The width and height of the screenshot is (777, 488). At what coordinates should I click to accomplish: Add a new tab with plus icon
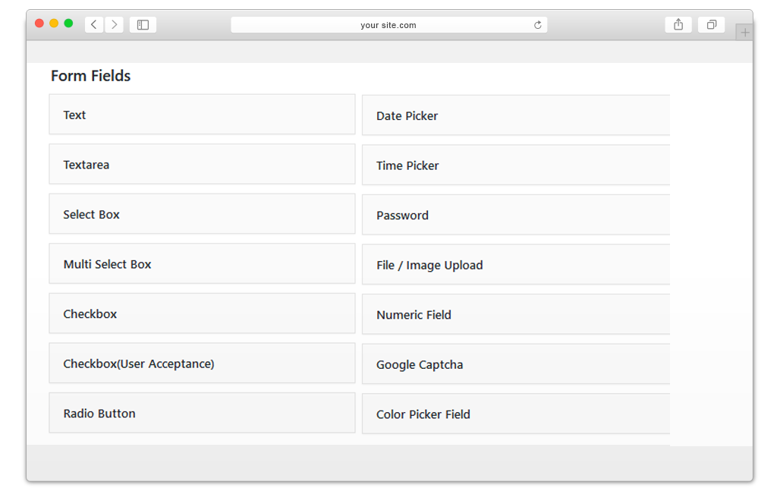(x=744, y=33)
